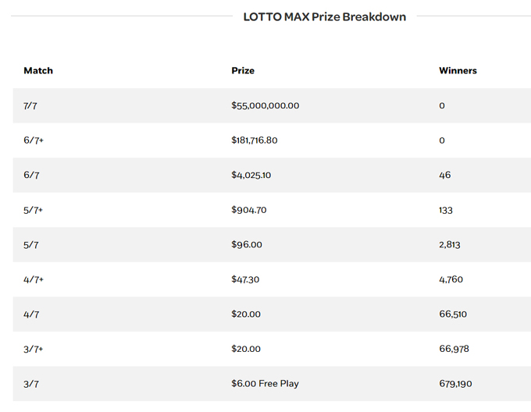Select the winners count 4,760

pyautogui.click(x=451, y=279)
